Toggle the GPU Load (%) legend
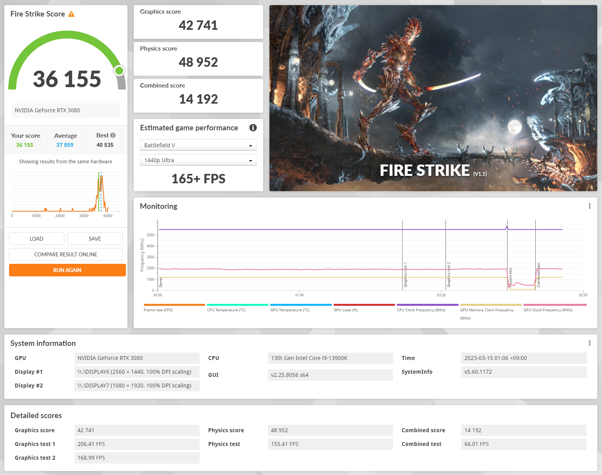Screen dimensions: 602x475 [x=364, y=307]
